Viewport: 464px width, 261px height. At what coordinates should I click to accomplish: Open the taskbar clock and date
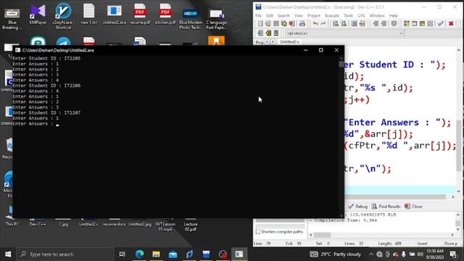435,254
